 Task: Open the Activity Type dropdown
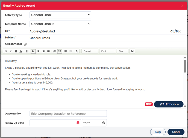pyautogui.click(x=60, y=15)
